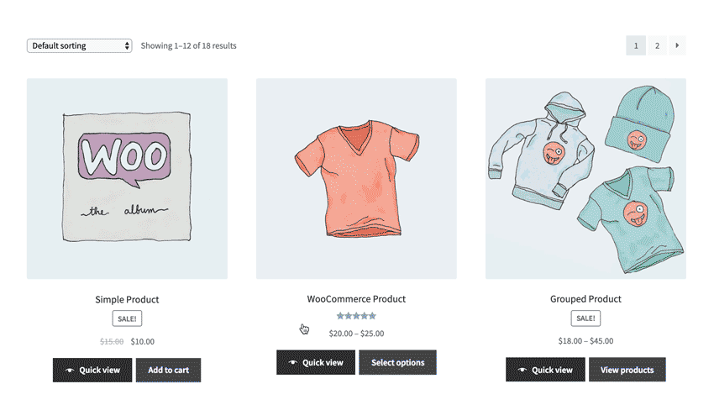Image resolution: width=714 pixels, height=405 pixels.
Task: Open Quick view for WooCommerce Product
Action: [316, 363]
